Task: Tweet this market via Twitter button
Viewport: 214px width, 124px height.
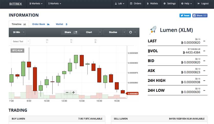Action: tap(185, 15)
